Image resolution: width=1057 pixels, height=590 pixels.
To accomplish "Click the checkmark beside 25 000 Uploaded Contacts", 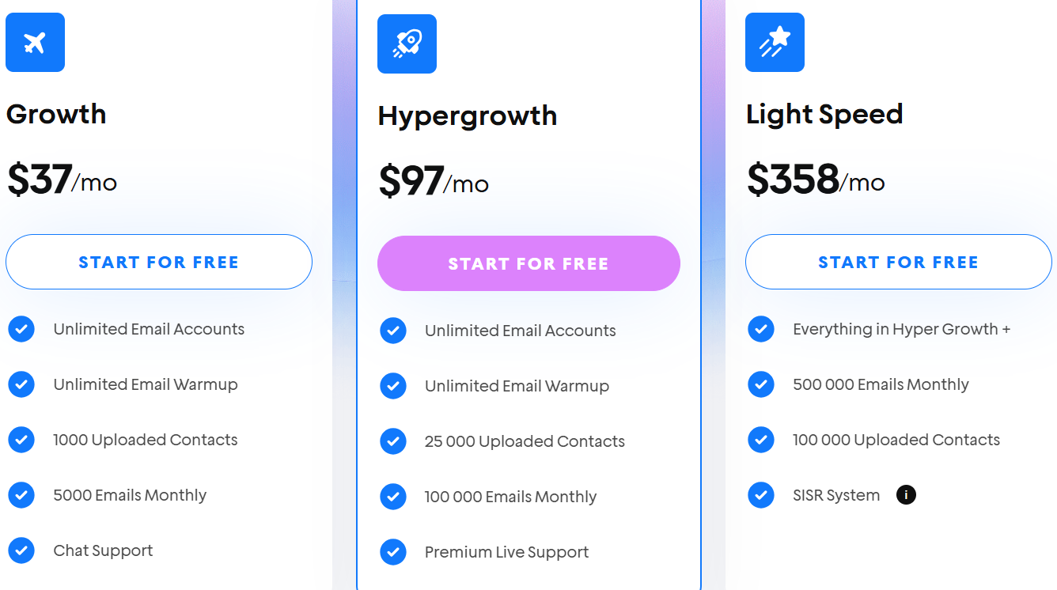I will tap(393, 441).
